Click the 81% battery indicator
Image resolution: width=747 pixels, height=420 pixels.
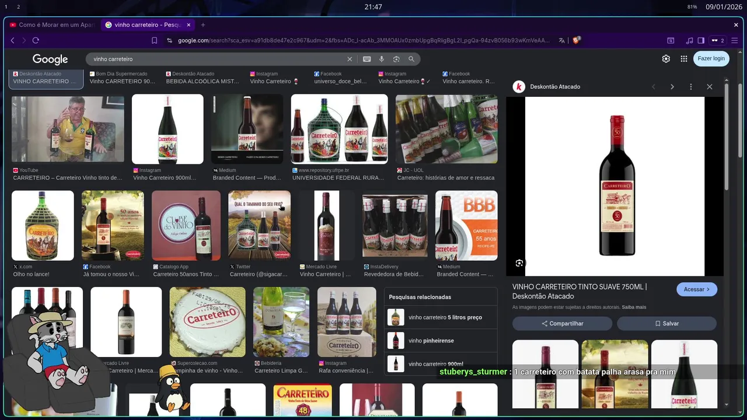click(692, 7)
